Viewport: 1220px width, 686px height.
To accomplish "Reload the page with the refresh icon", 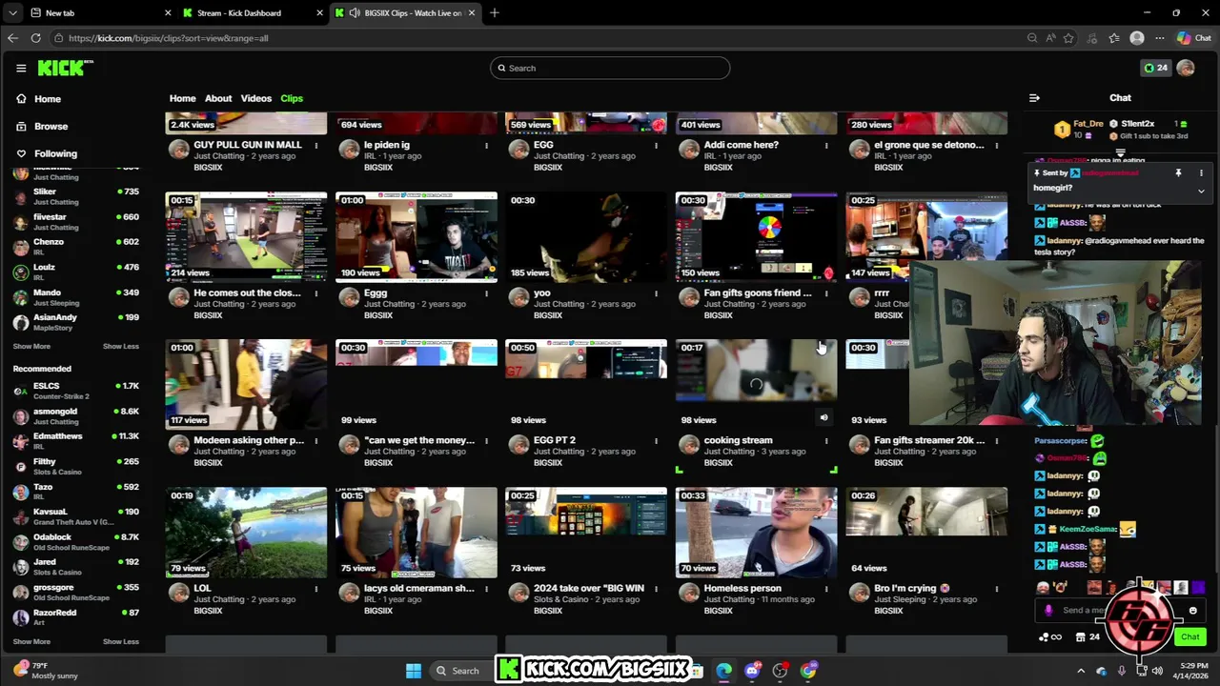I will tap(35, 38).
